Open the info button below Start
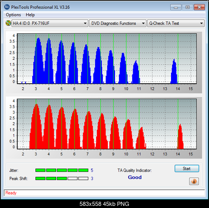209x208 pixels. coord(194,181)
